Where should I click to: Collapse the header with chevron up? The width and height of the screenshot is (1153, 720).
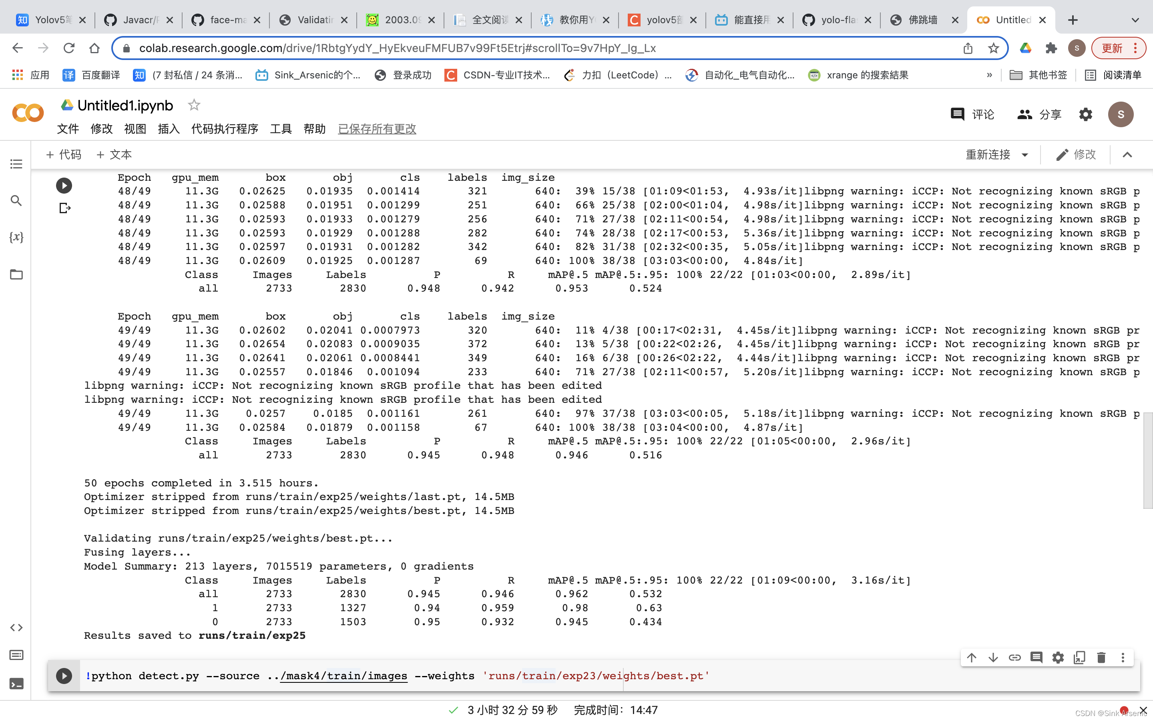click(x=1127, y=155)
